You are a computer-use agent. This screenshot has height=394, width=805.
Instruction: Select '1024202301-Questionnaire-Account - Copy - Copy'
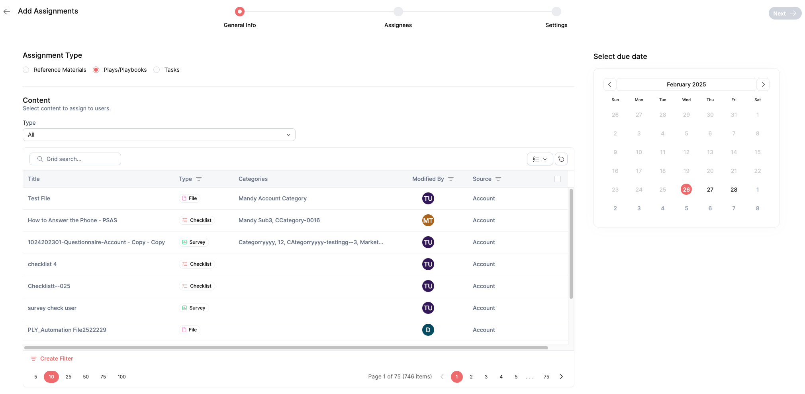pos(296,242)
